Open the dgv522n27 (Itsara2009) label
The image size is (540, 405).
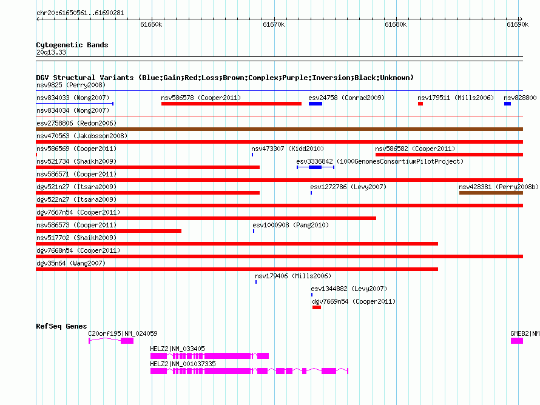[76, 199]
